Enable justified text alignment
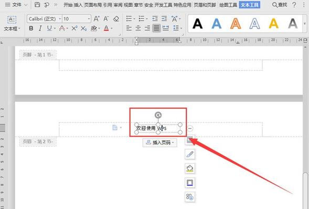The image size is (309, 209). pyautogui.click(x=156, y=28)
